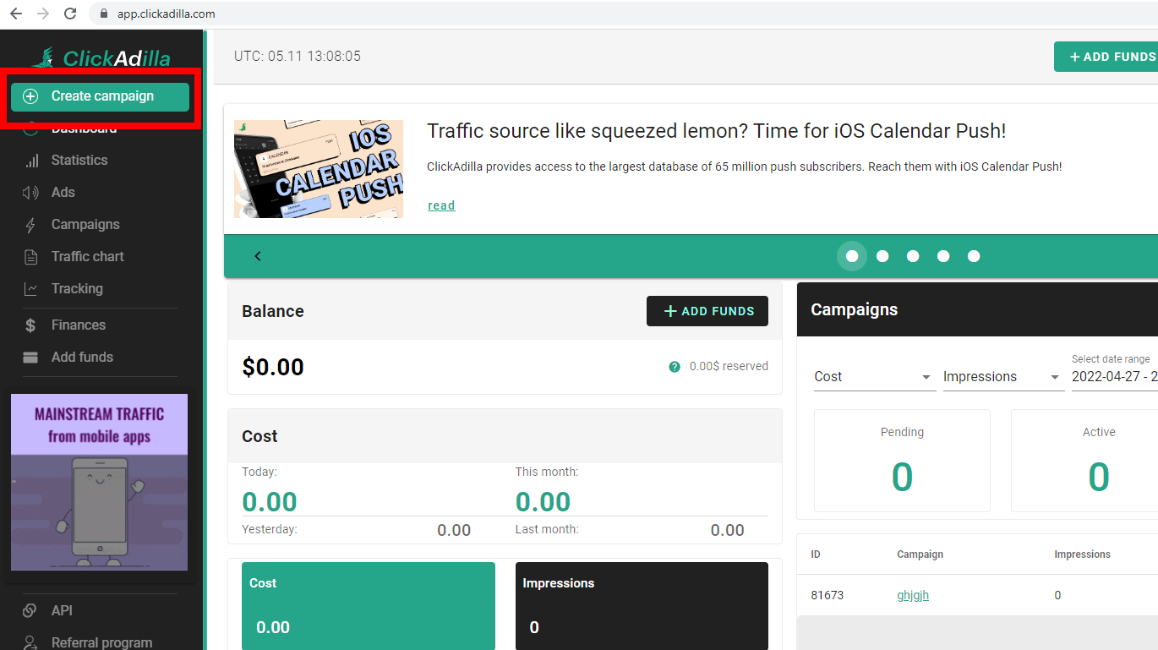Click ADD FUNDS in the Balance card
The image size is (1158, 650).
tap(707, 311)
